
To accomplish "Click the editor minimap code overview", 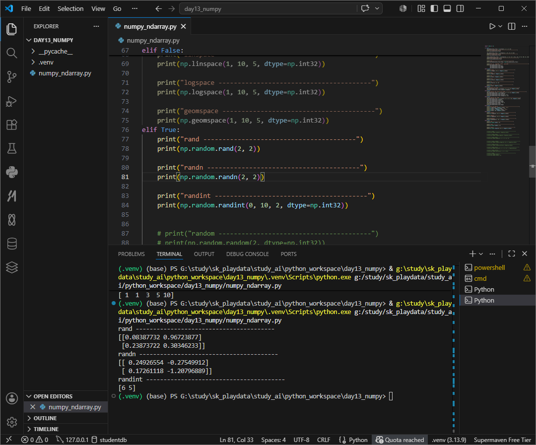I will [506, 101].
